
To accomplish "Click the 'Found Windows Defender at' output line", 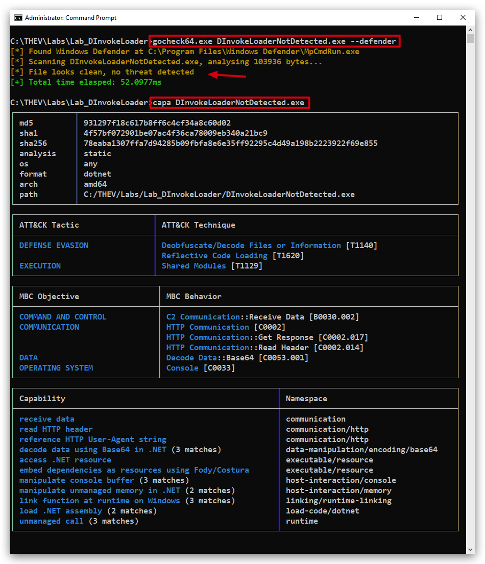I will (185, 52).
